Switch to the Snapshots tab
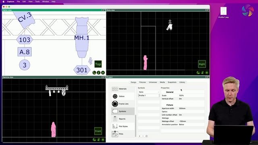Image resolution: width=258 pixels, height=145 pixels. click(x=172, y=82)
